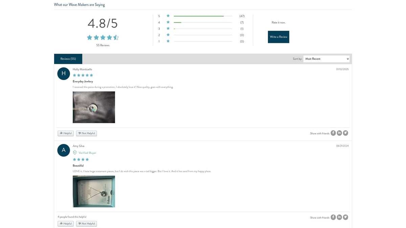Mark Holly's review as Helpful
The height and width of the screenshot is (228, 406).
pyautogui.click(x=66, y=133)
